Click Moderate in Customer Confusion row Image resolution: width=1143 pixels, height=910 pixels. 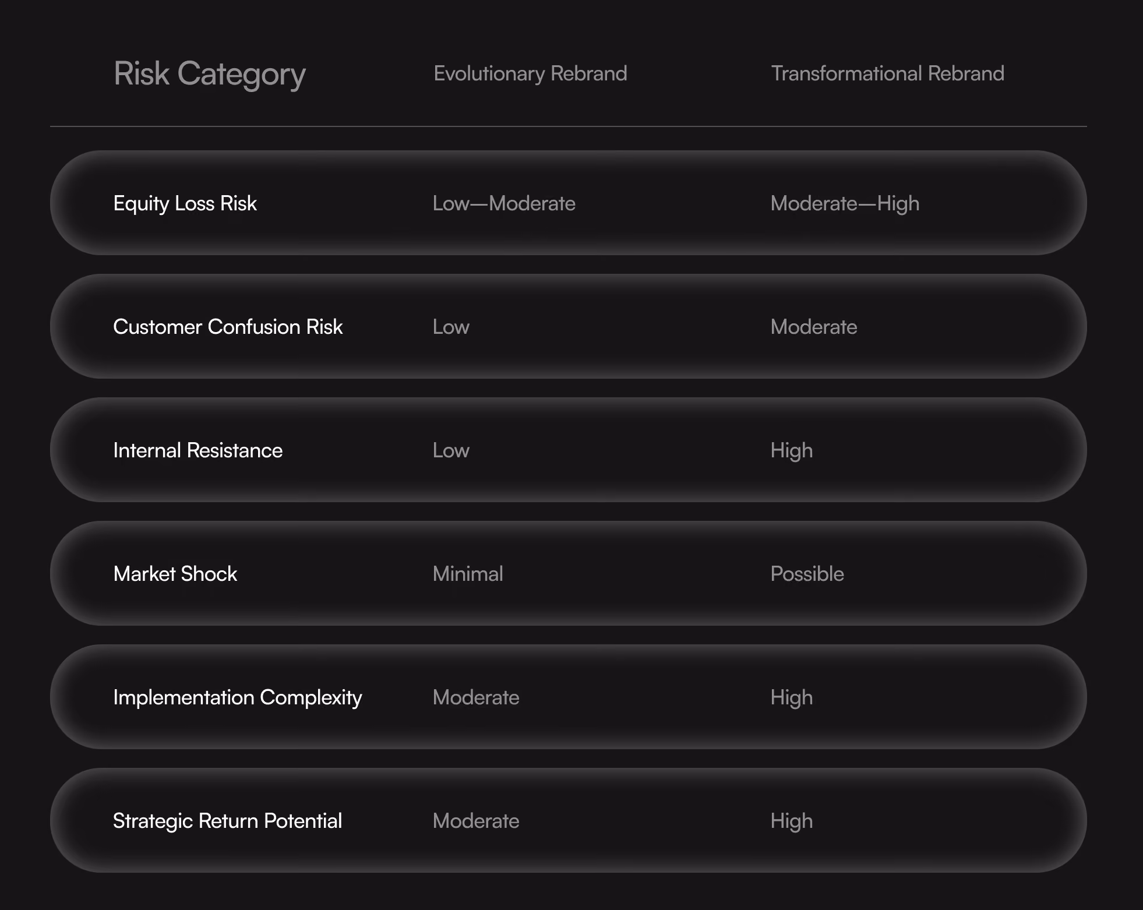tap(813, 327)
